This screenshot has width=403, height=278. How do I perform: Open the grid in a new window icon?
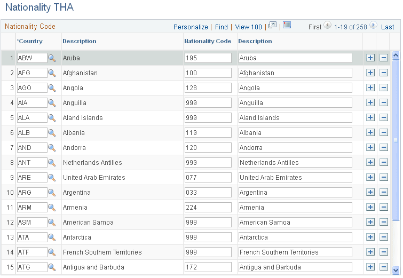click(272, 25)
